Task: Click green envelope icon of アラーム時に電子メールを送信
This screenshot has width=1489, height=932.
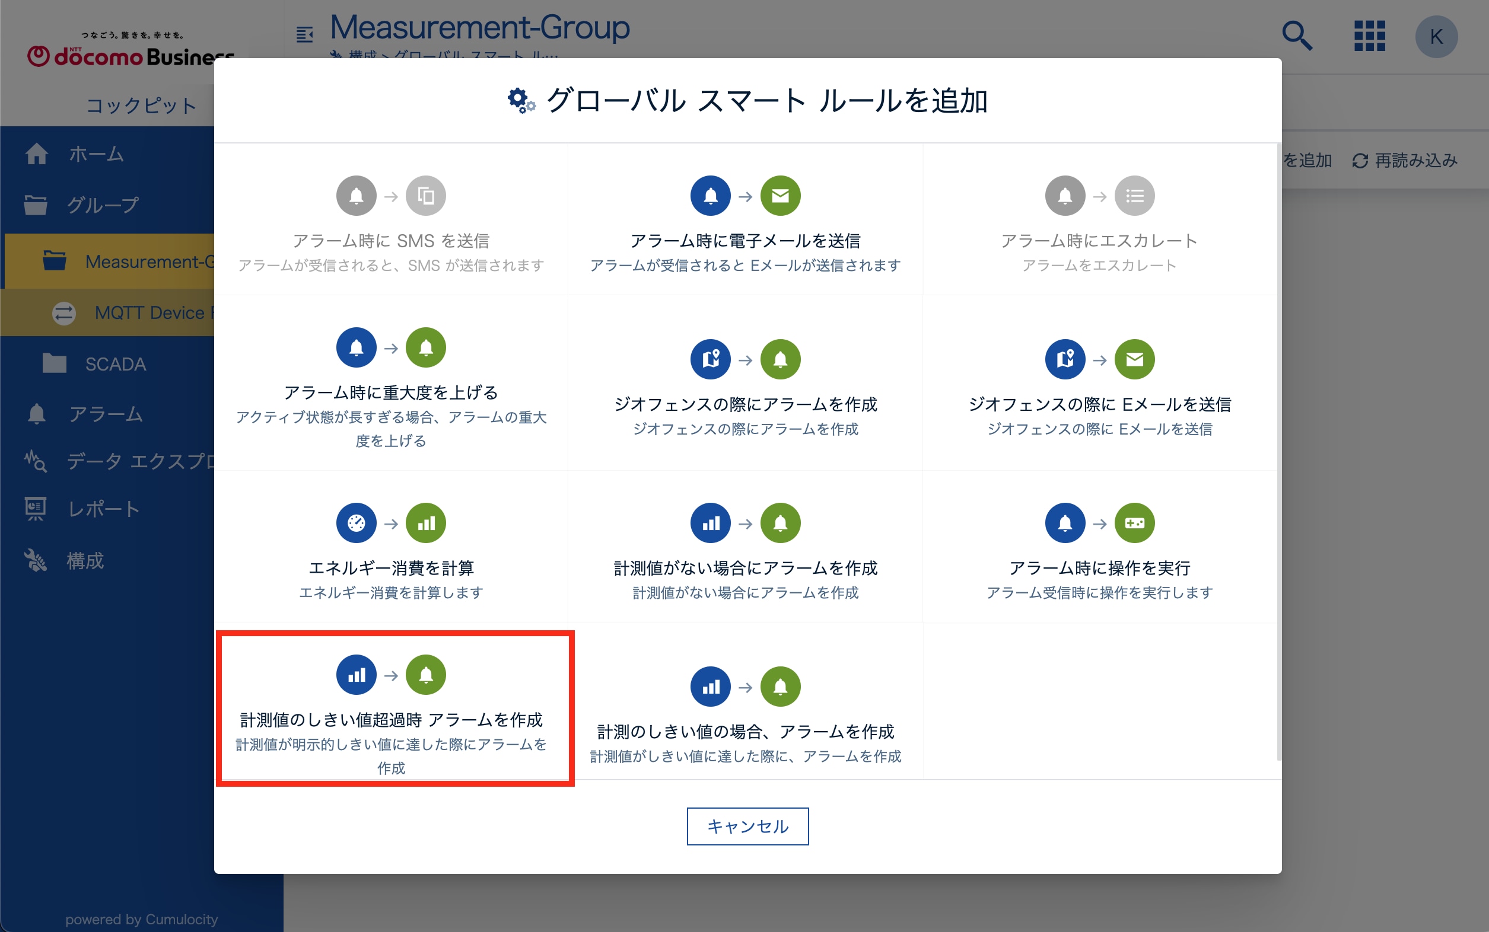Action: 780,196
